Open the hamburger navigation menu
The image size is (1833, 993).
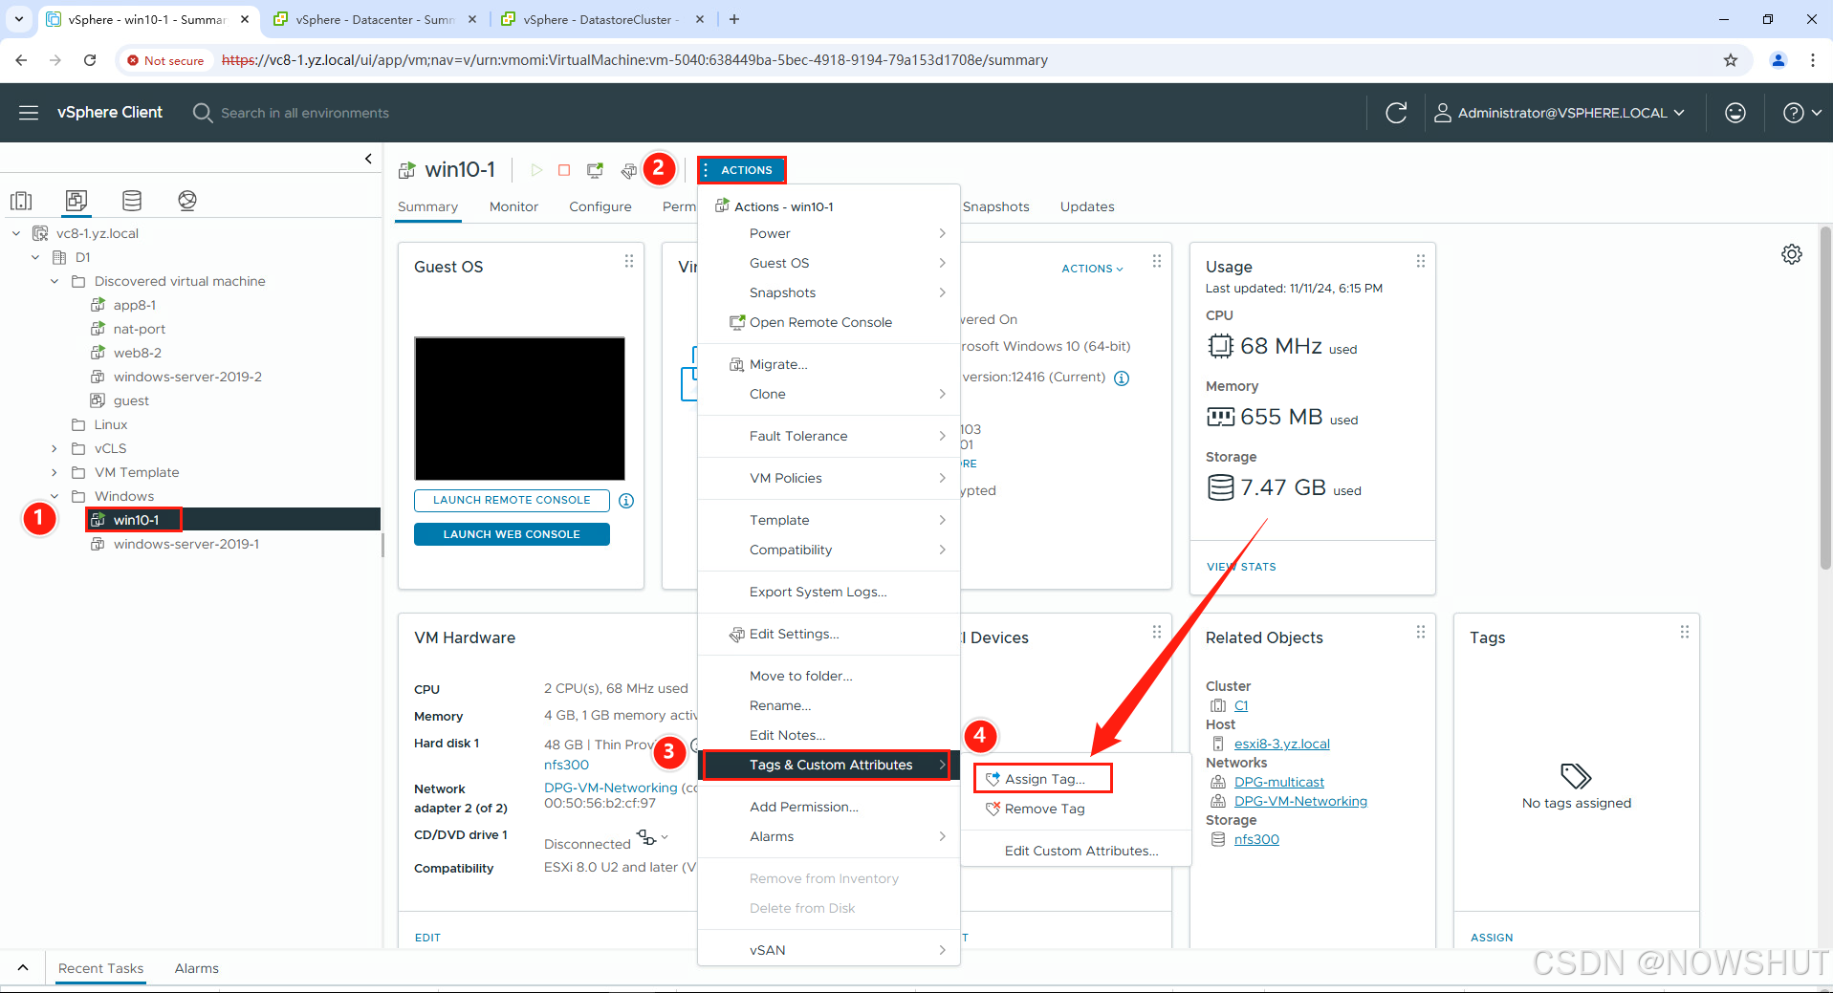click(x=29, y=113)
